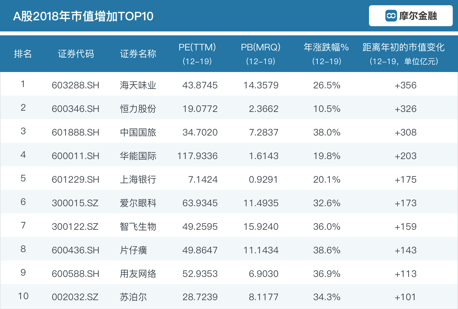
Task: Click stock code 600346.SH
Action: pyautogui.click(x=76, y=109)
